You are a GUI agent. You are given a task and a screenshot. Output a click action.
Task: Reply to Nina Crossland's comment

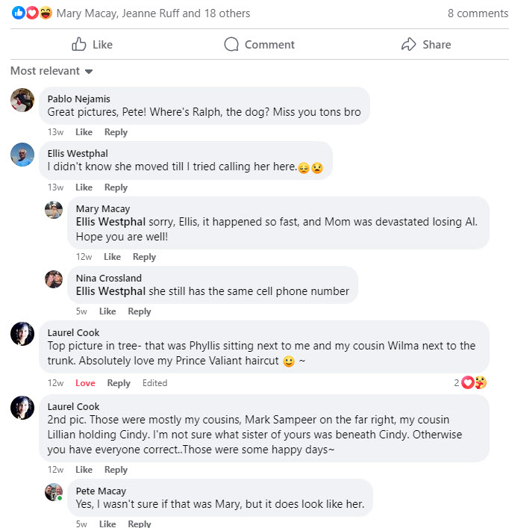click(140, 311)
